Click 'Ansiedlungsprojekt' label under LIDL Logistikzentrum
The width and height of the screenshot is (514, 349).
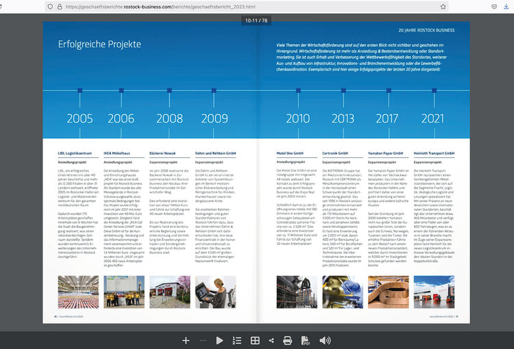pos(73,162)
